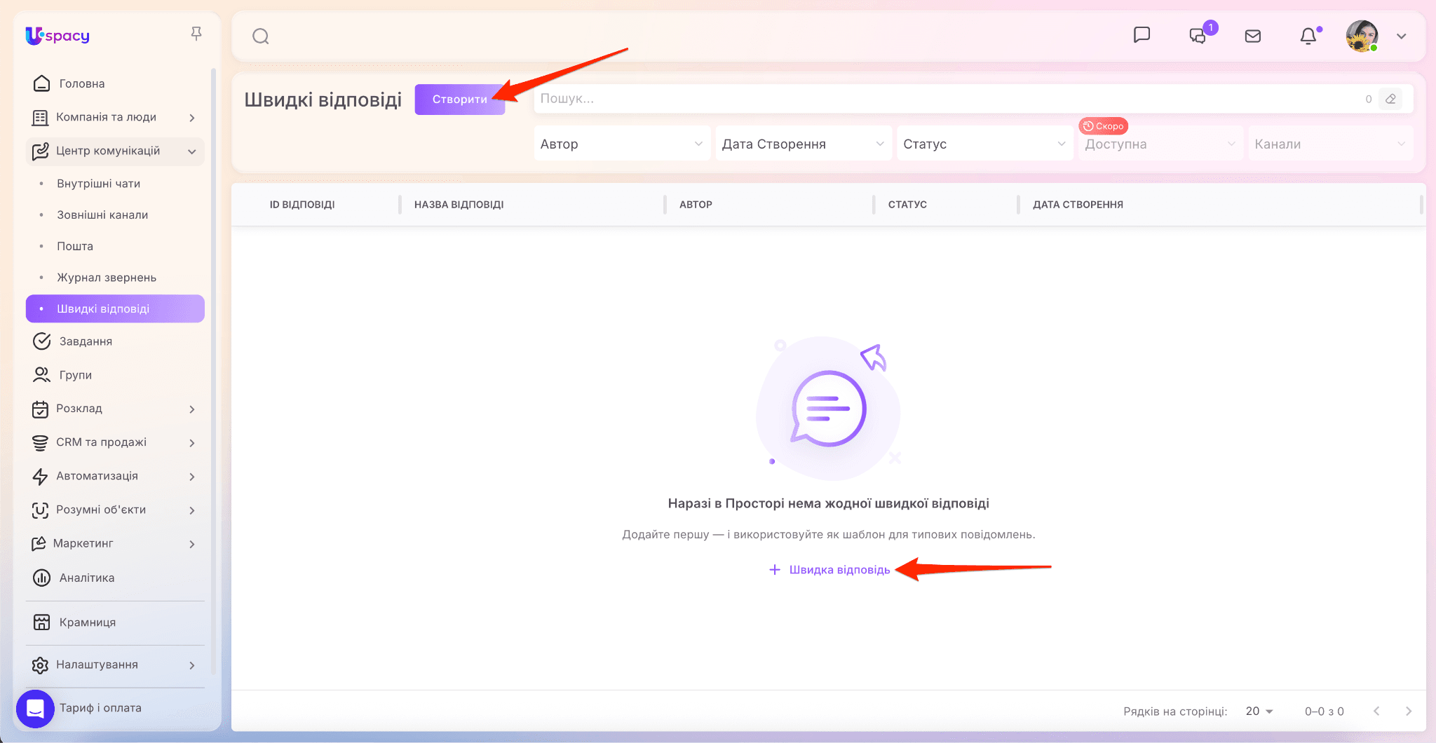1436x743 pixels.
Task: Sort by ДАТА СТВОРЕННЯ column header
Action: point(1078,205)
